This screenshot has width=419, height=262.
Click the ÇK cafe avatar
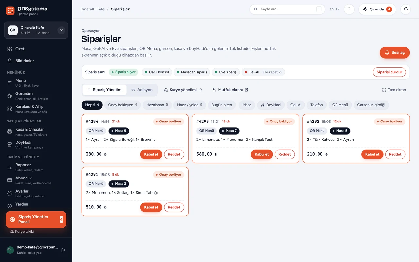[13, 30]
